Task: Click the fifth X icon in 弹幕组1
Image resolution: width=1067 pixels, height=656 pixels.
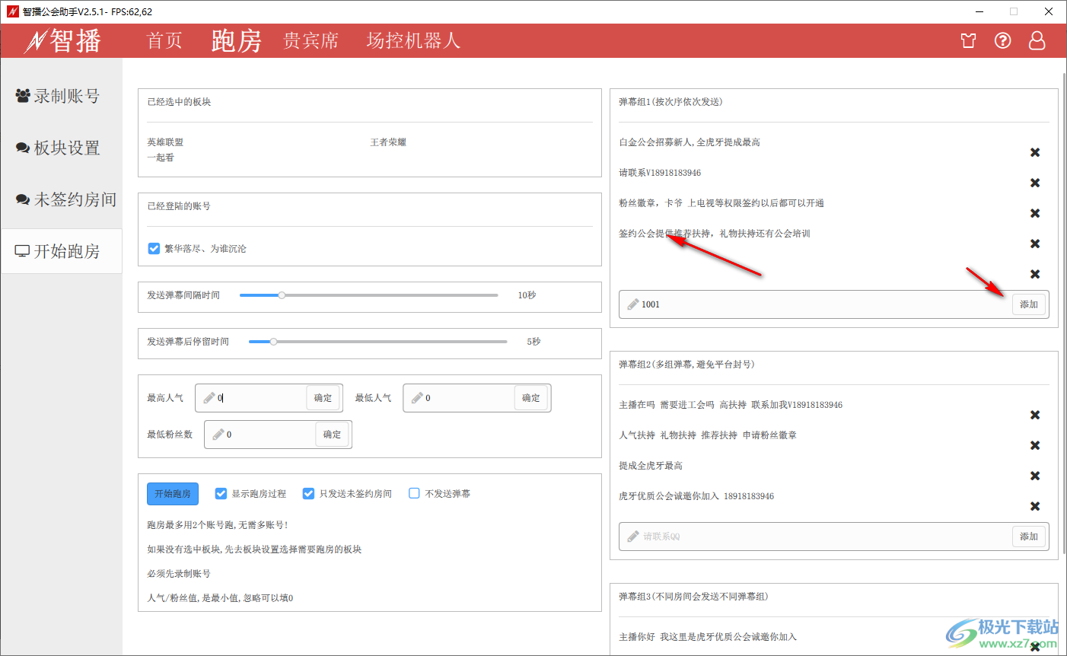Action: click(x=1035, y=274)
